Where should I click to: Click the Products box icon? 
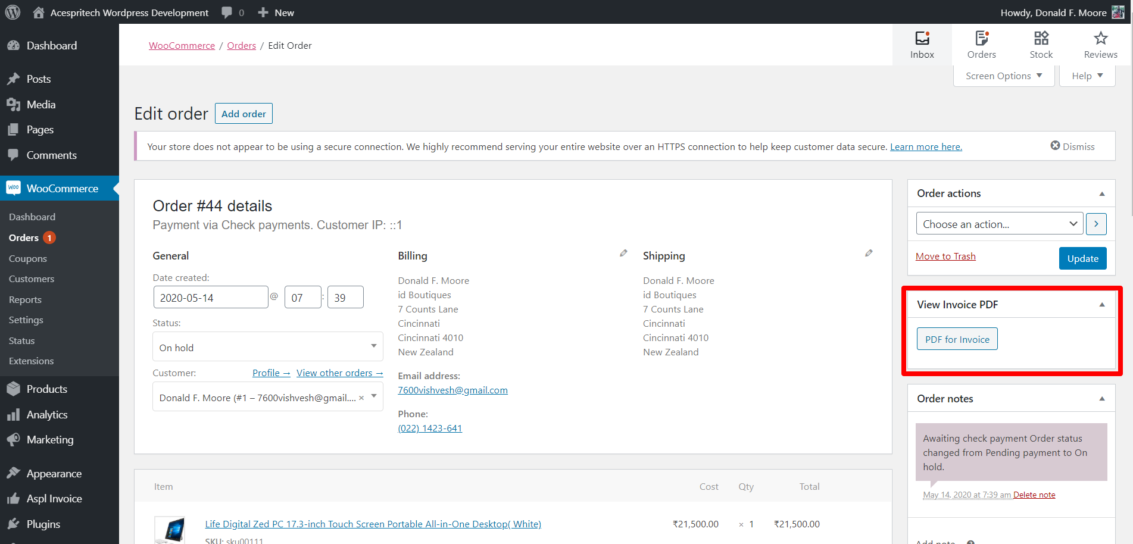(x=13, y=389)
